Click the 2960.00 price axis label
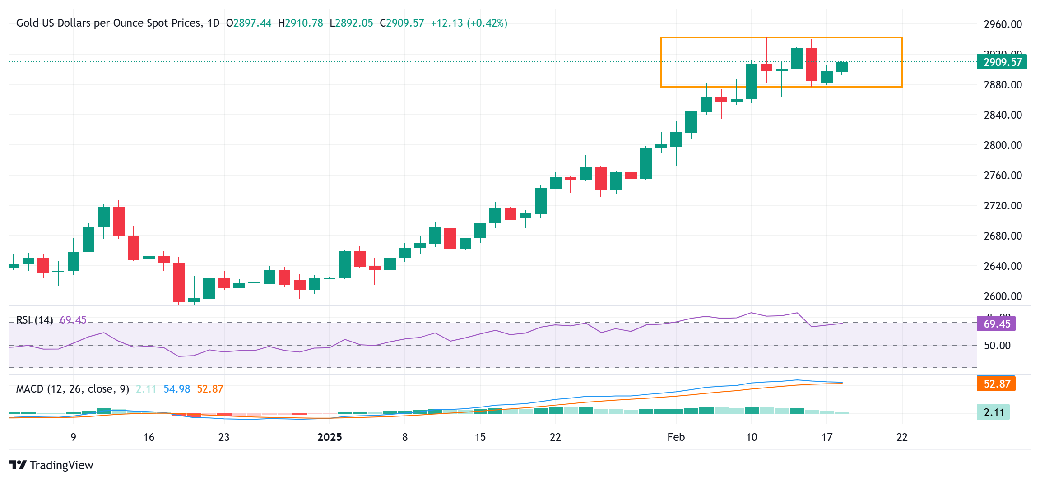Image resolution: width=1040 pixels, height=481 pixels. pos(1003,24)
